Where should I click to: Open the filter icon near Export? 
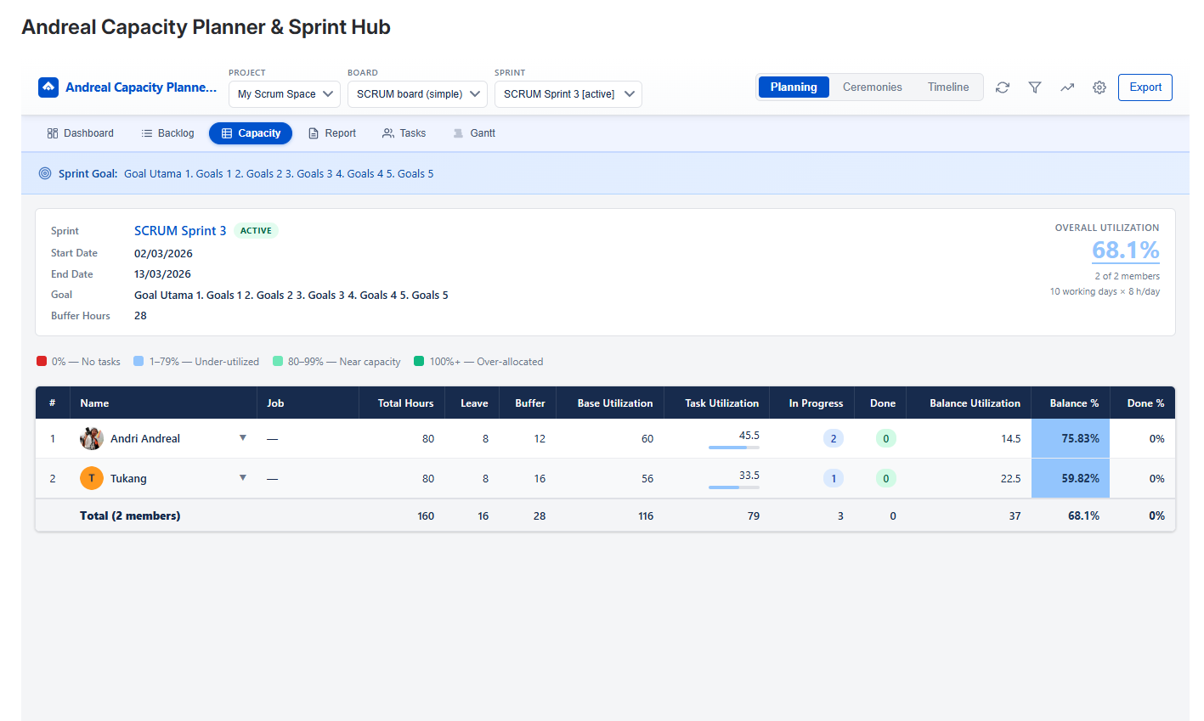[x=1035, y=87]
